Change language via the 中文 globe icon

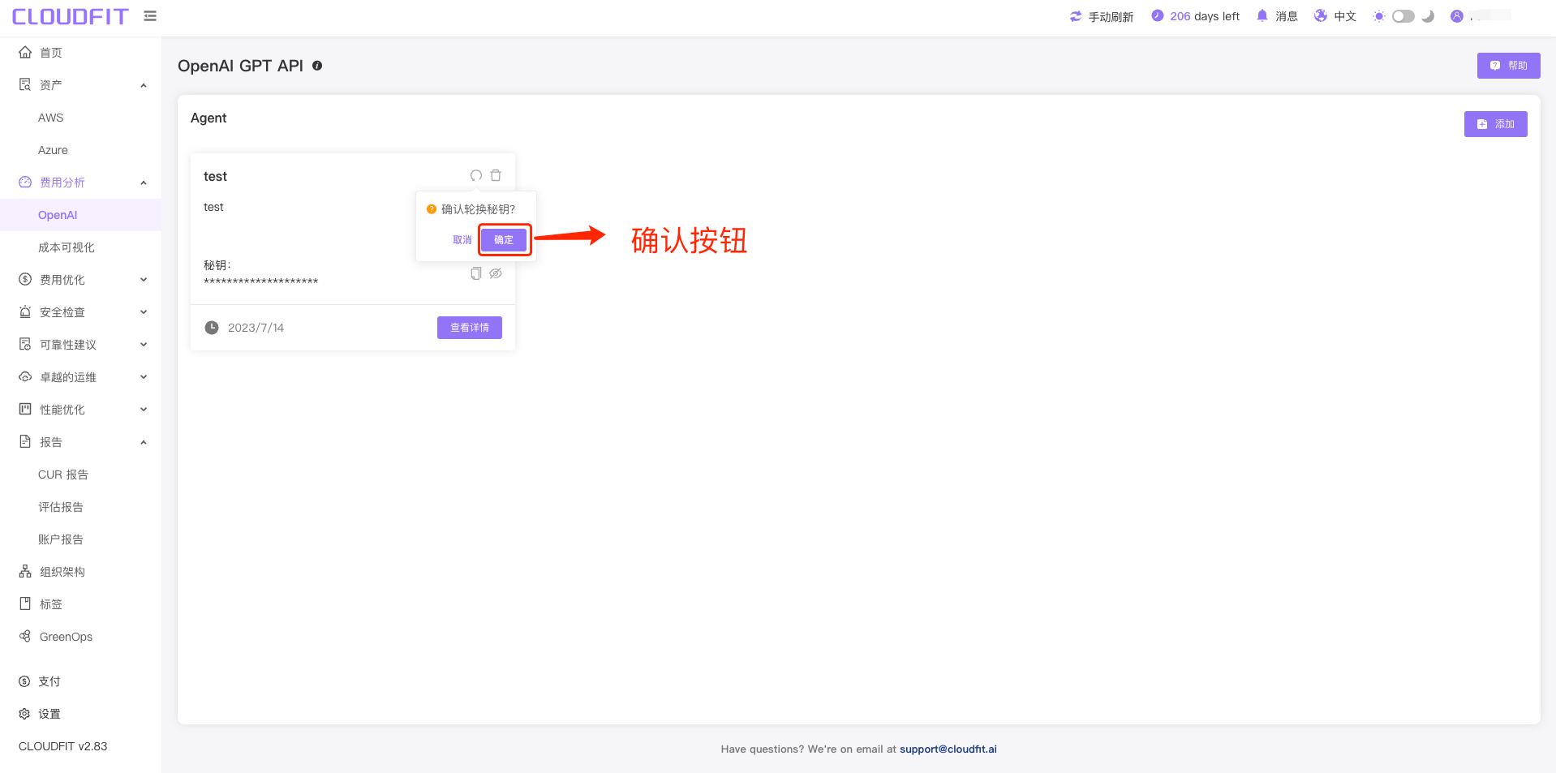tap(1321, 16)
